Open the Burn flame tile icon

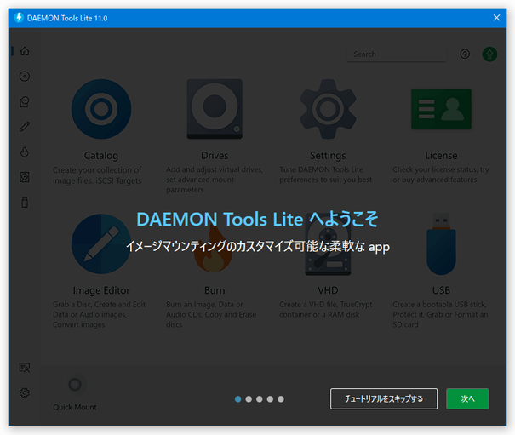[213, 249]
